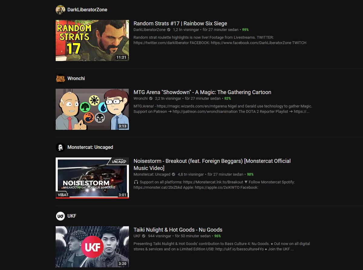Click VISAT watched label on Noisestorm thumbnail
Viewport: 363px width, 270px height.
click(x=63, y=195)
